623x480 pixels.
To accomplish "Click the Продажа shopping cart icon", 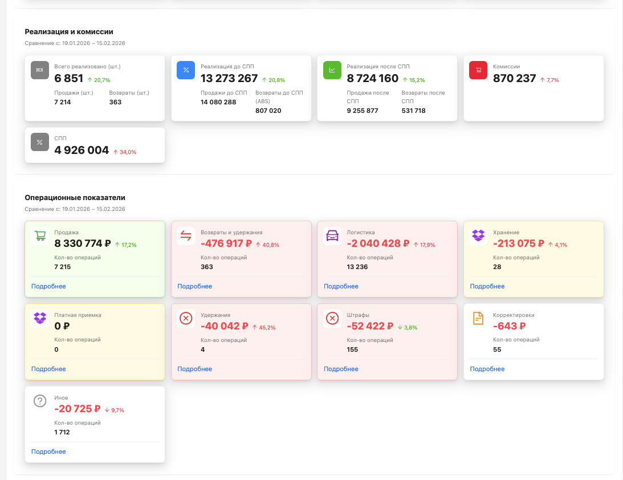I will 40,235.
